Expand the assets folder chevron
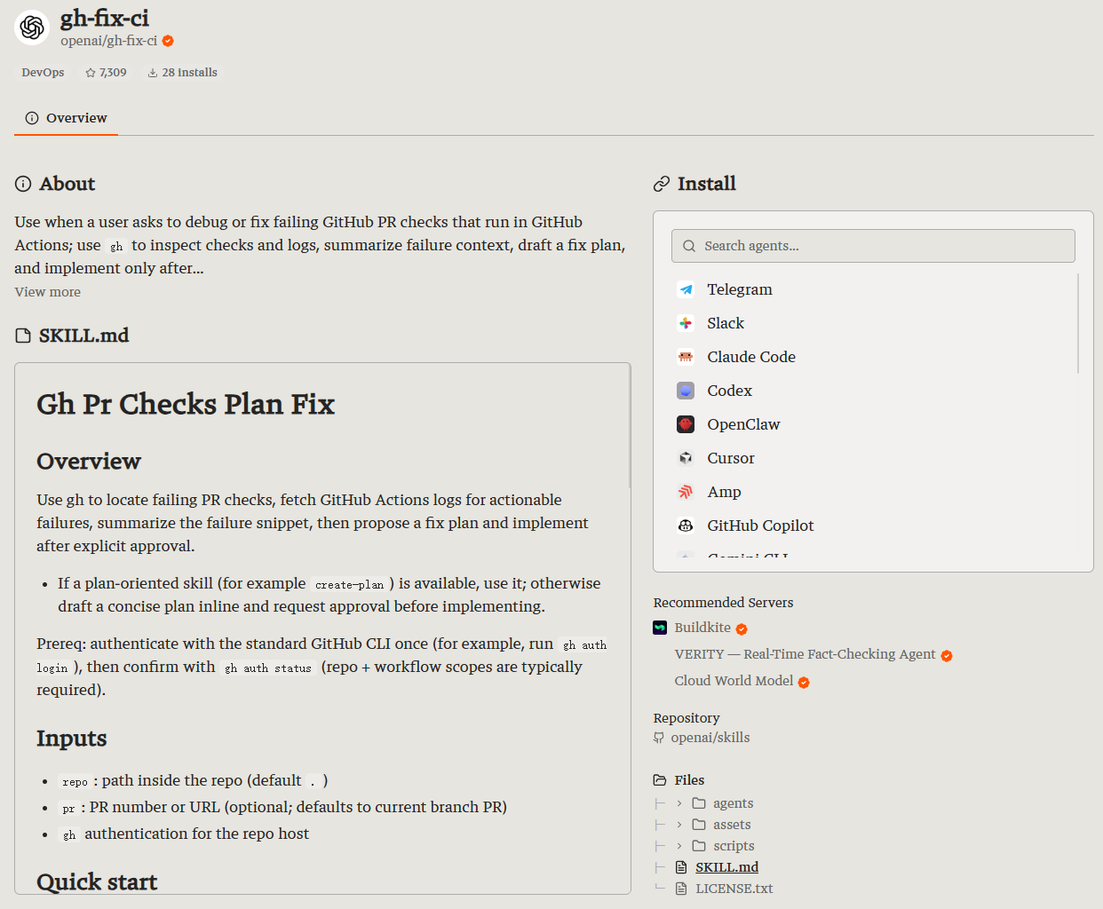This screenshot has width=1103, height=909. [679, 825]
